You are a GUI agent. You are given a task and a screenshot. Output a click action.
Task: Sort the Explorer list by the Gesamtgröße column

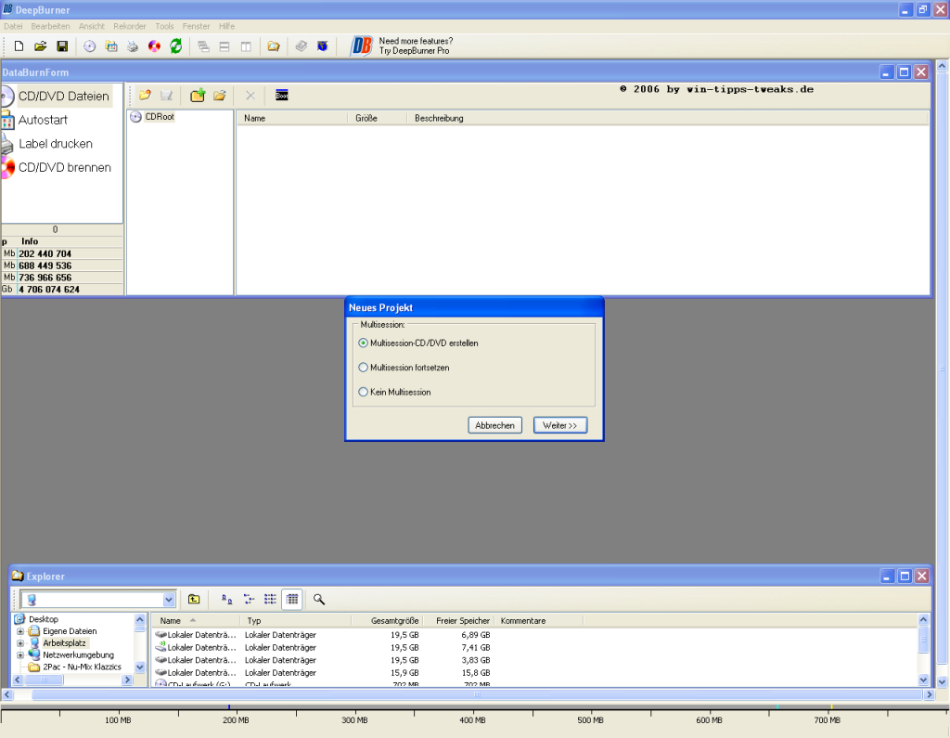[x=387, y=621]
